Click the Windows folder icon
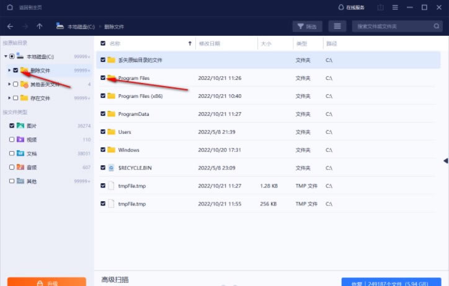This screenshot has height=286, width=449. pyautogui.click(x=112, y=150)
